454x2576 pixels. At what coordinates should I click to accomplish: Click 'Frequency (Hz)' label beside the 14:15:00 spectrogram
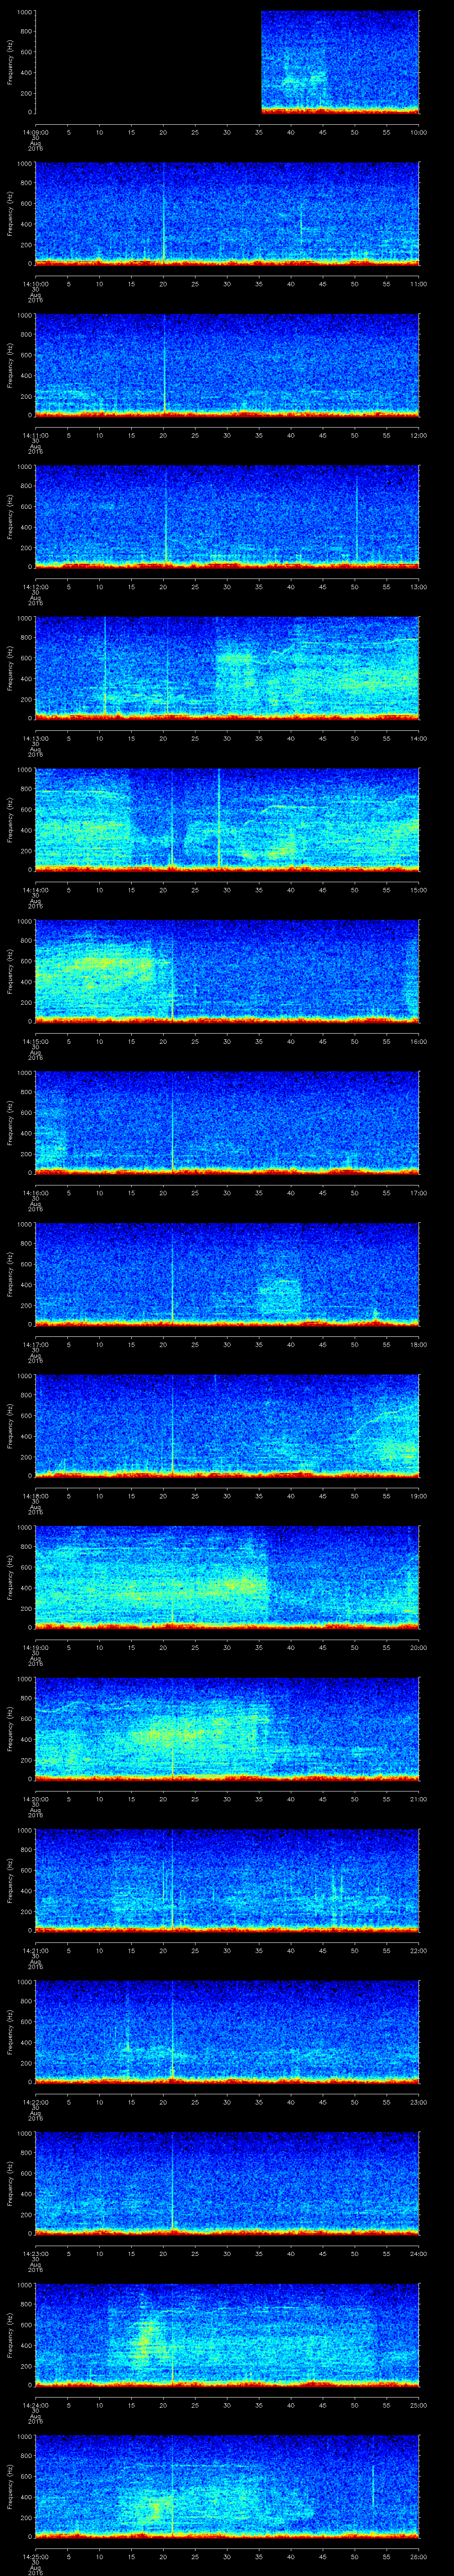tap(10, 971)
